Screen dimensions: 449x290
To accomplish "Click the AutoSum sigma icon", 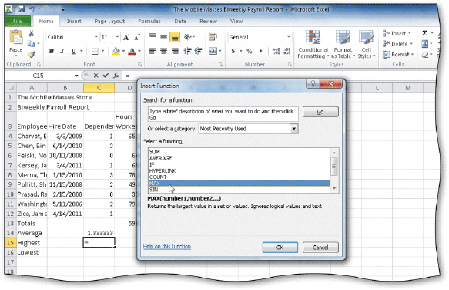I will [425, 33].
